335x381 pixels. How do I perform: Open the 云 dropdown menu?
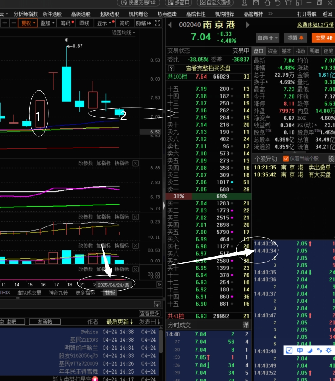pyautogui.click(x=4, y=14)
